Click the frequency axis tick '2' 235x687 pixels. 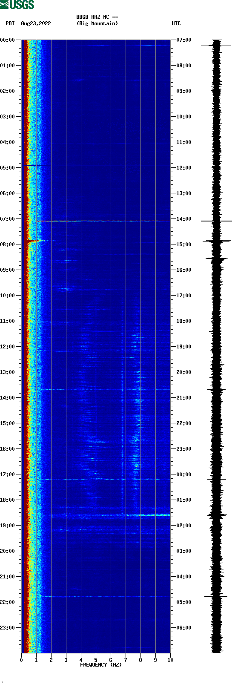(x=51, y=660)
